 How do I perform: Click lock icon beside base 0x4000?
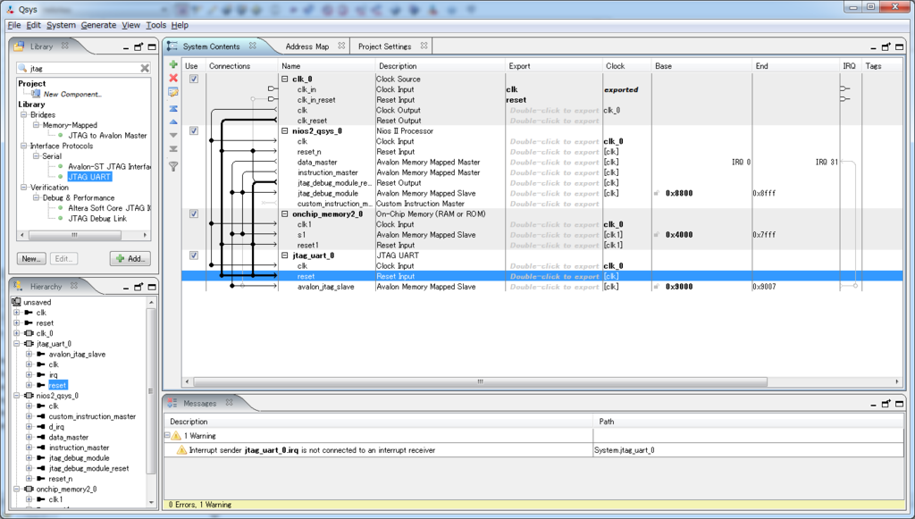pyautogui.click(x=657, y=234)
